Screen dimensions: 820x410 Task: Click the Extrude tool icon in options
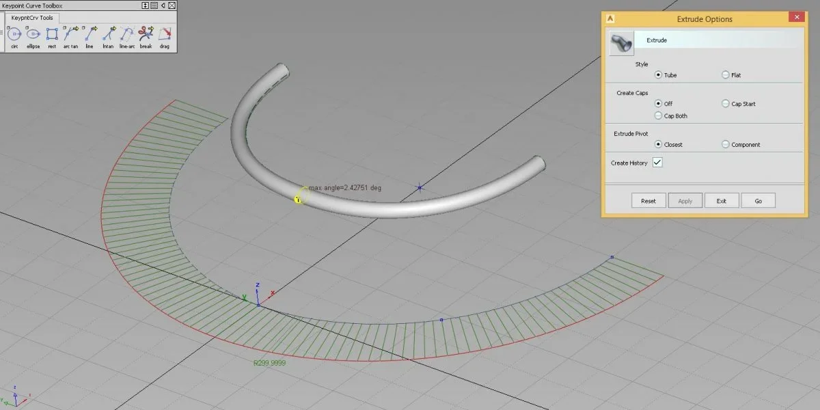(x=620, y=41)
